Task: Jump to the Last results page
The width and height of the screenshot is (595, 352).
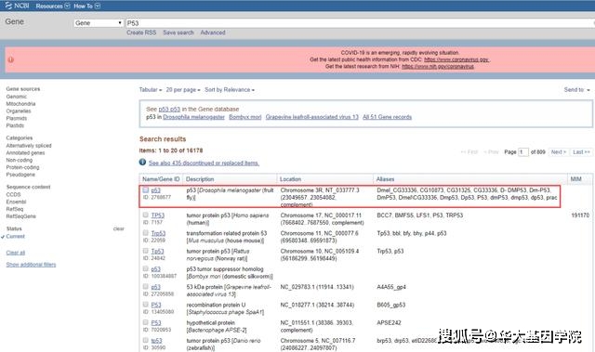Action: coord(581,152)
